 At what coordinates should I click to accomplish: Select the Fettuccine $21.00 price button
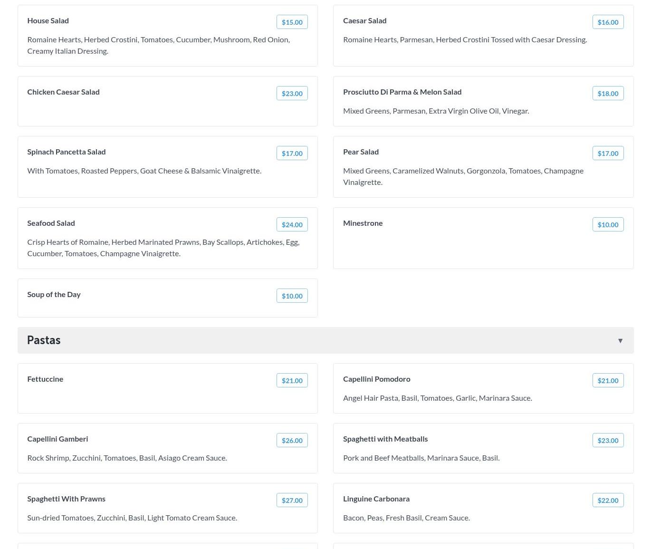[x=292, y=381]
